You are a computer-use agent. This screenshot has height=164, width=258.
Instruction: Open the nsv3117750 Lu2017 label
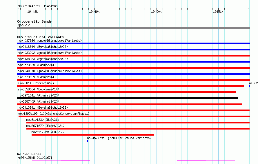48,132
